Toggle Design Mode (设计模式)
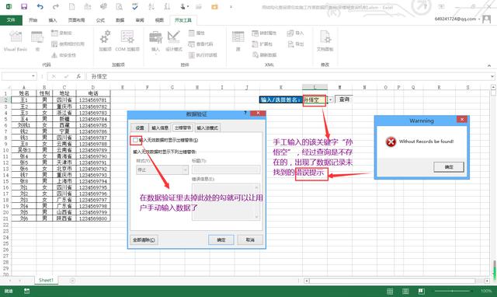497x297 pixels. click(174, 40)
